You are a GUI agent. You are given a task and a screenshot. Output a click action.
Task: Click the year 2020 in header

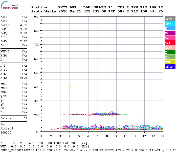pyautogui.click(x=63, y=11)
